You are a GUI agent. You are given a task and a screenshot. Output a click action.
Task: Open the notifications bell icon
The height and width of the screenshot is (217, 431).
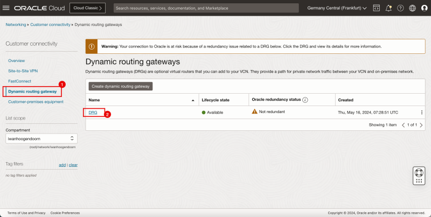coord(388,8)
